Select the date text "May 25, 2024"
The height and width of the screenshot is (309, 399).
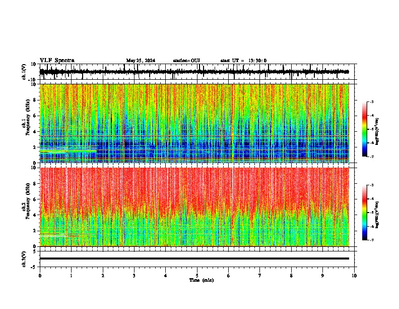pyautogui.click(x=141, y=61)
